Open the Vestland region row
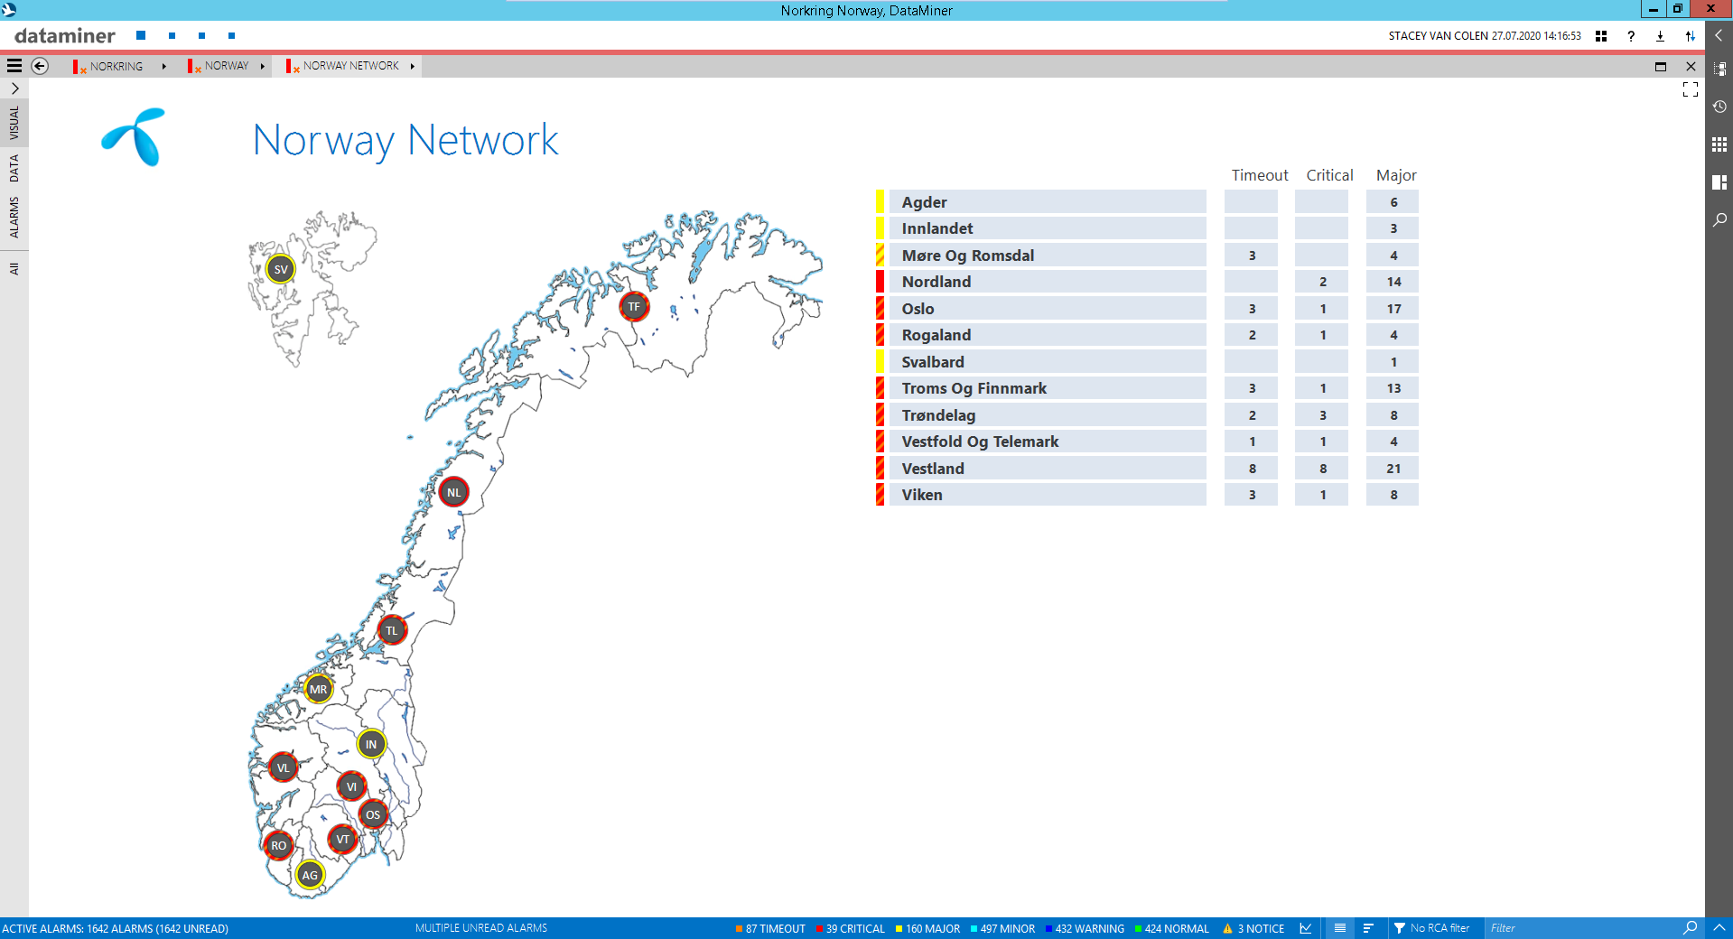This screenshot has width=1733, height=939. click(1047, 469)
